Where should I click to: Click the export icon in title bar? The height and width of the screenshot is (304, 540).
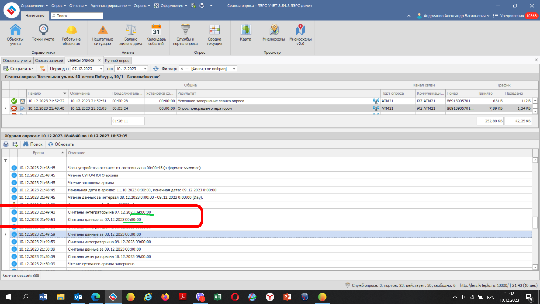[x=193, y=6]
